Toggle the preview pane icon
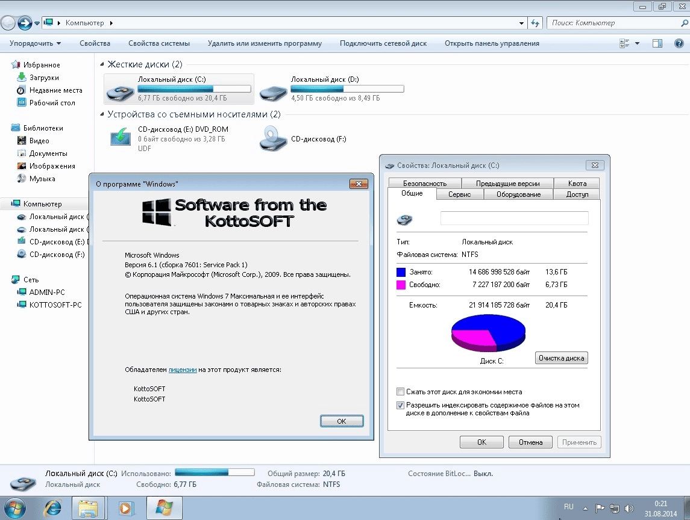The height and width of the screenshot is (520, 690). coord(657,43)
